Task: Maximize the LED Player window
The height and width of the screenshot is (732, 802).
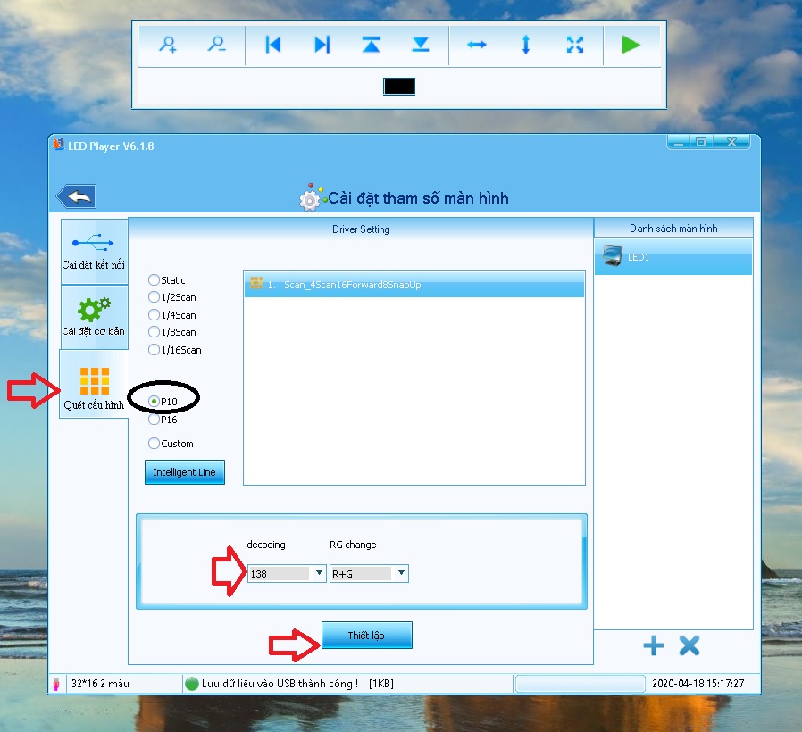Action: [x=701, y=142]
